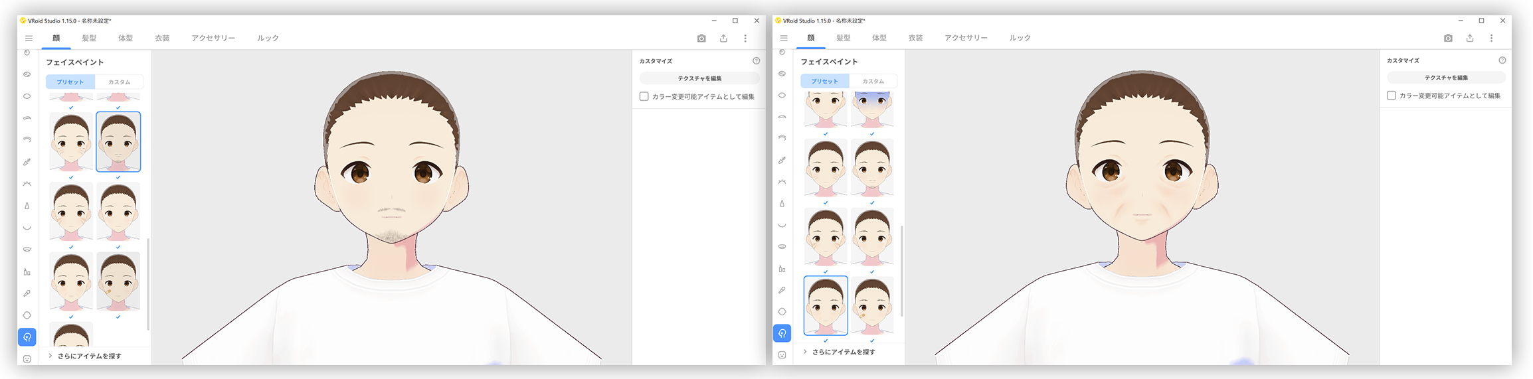The height and width of the screenshot is (379, 1533).
Task: Select the bandage face paint preset in left window
Action: click(118, 281)
